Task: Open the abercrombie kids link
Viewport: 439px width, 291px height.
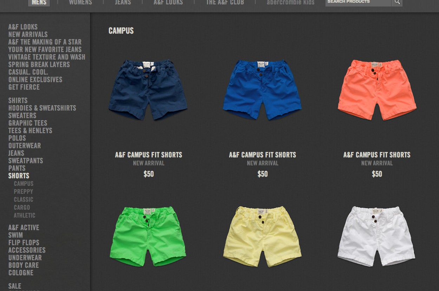Action: point(290,2)
